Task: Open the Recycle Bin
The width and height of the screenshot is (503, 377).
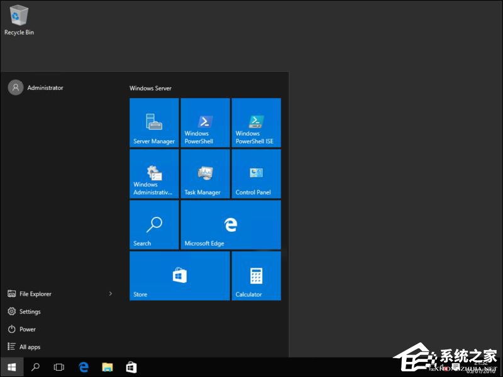Action: point(19,17)
